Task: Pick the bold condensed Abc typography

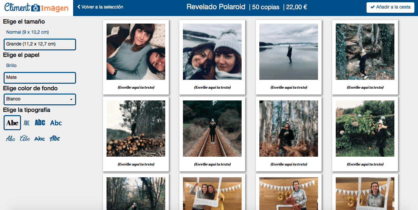Action: [40, 123]
